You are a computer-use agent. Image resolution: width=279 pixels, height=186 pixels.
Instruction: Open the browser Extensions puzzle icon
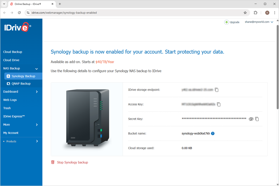[x=255, y=13]
